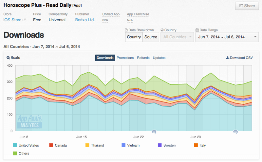Click the Jun 15 axis label
Screen dimensions: 262x162
82,137
